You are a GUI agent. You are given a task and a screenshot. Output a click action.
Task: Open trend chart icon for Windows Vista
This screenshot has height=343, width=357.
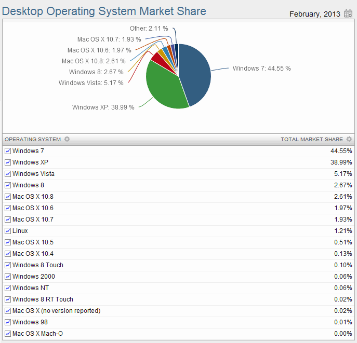pyautogui.click(x=8, y=174)
